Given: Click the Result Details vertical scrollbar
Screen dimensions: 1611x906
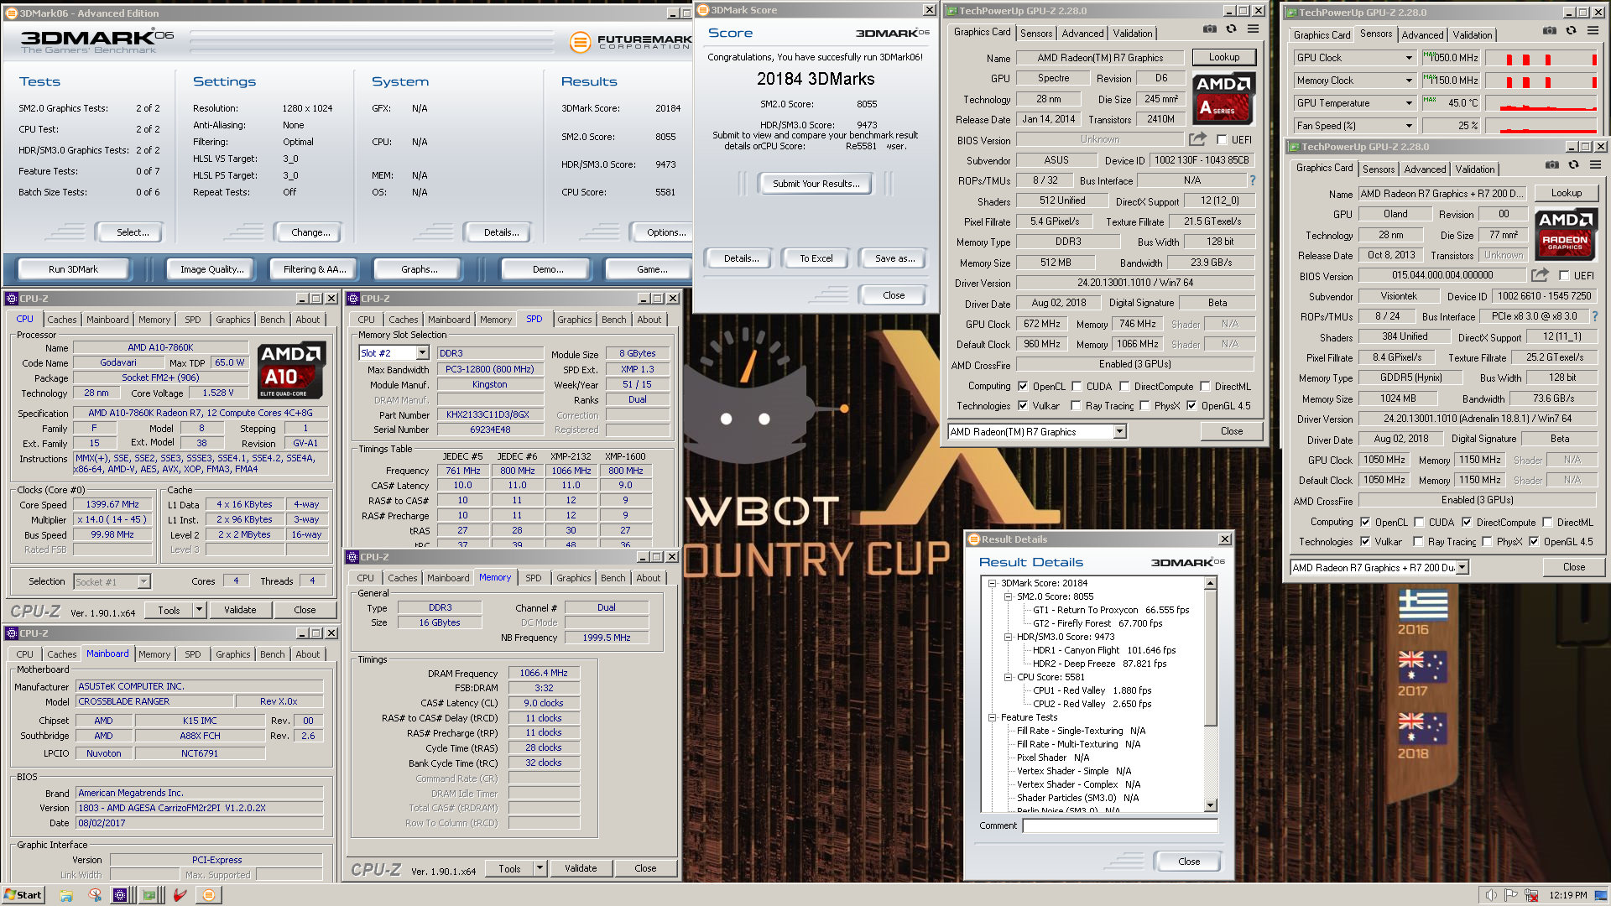Looking at the screenshot, I should pyautogui.click(x=1211, y=694).
